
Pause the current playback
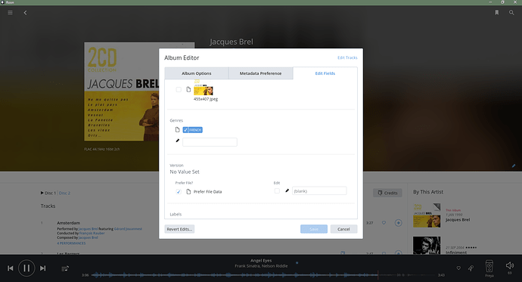[26, 268]
